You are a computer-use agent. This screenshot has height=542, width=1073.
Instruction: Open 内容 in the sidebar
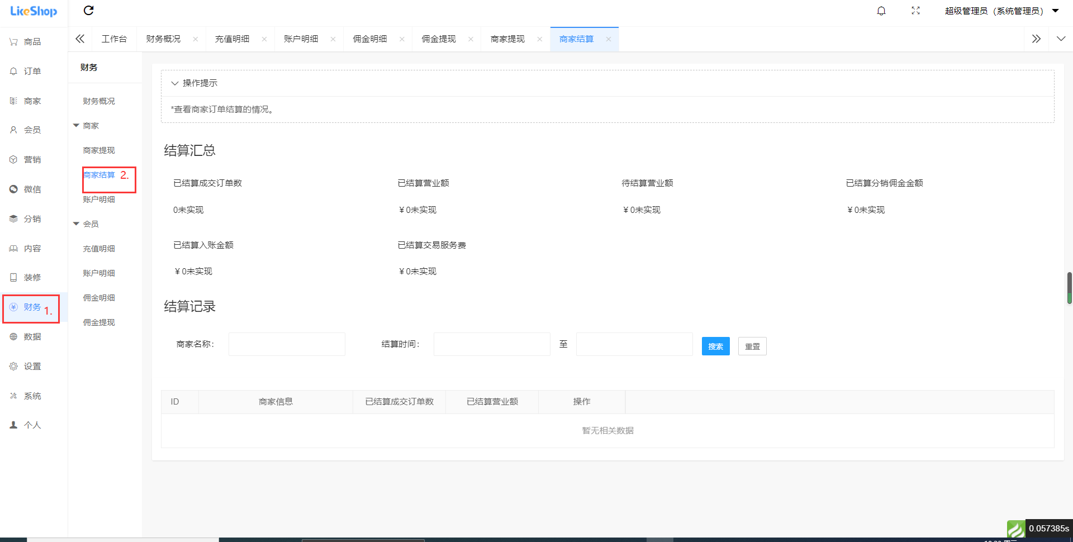(32, 249)
